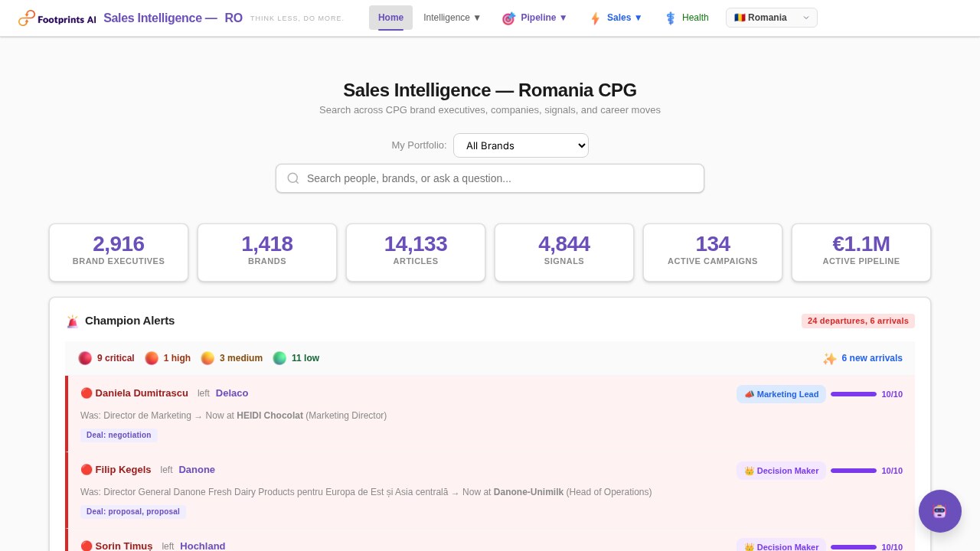
Task: Click the Deal: proposal, proposal tag
Action: click(x=133, y=511)
